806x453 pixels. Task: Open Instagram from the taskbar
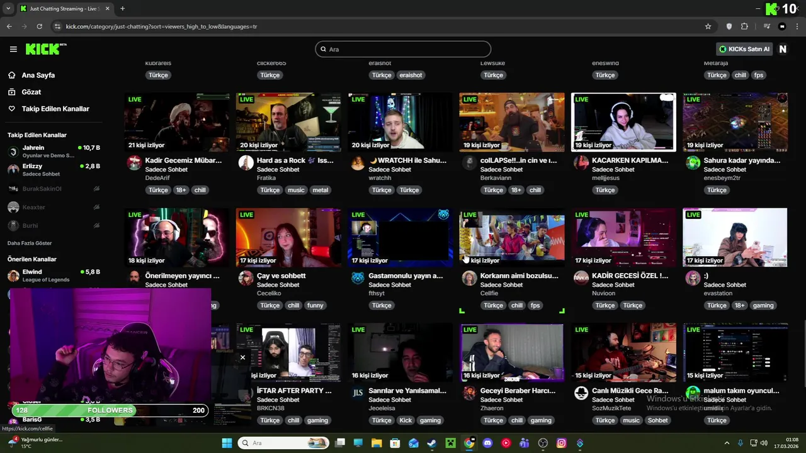561,443
